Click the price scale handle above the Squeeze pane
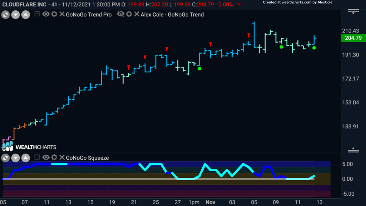 coord(353,150)
